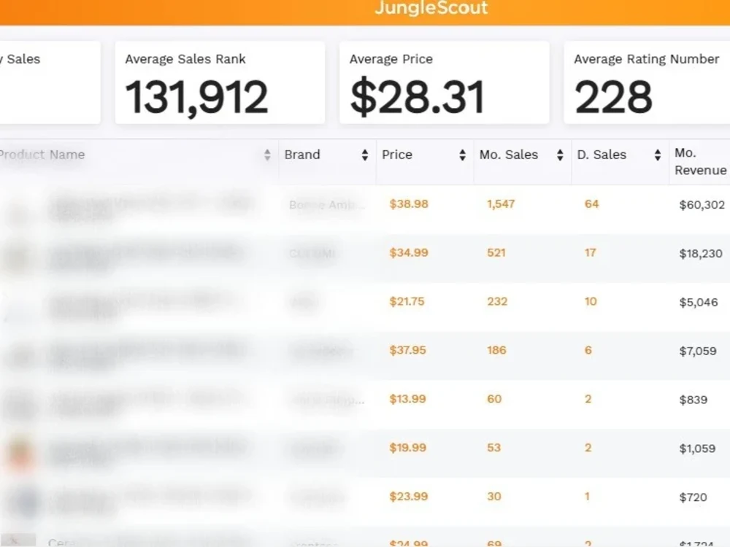730x547 pixels.
Task: Click price cell $37.95
Action: point(408,350)
